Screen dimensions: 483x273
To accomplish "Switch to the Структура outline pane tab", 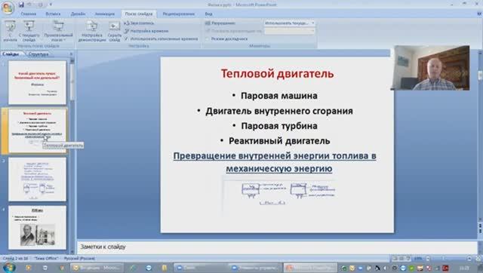I will 38,54.
